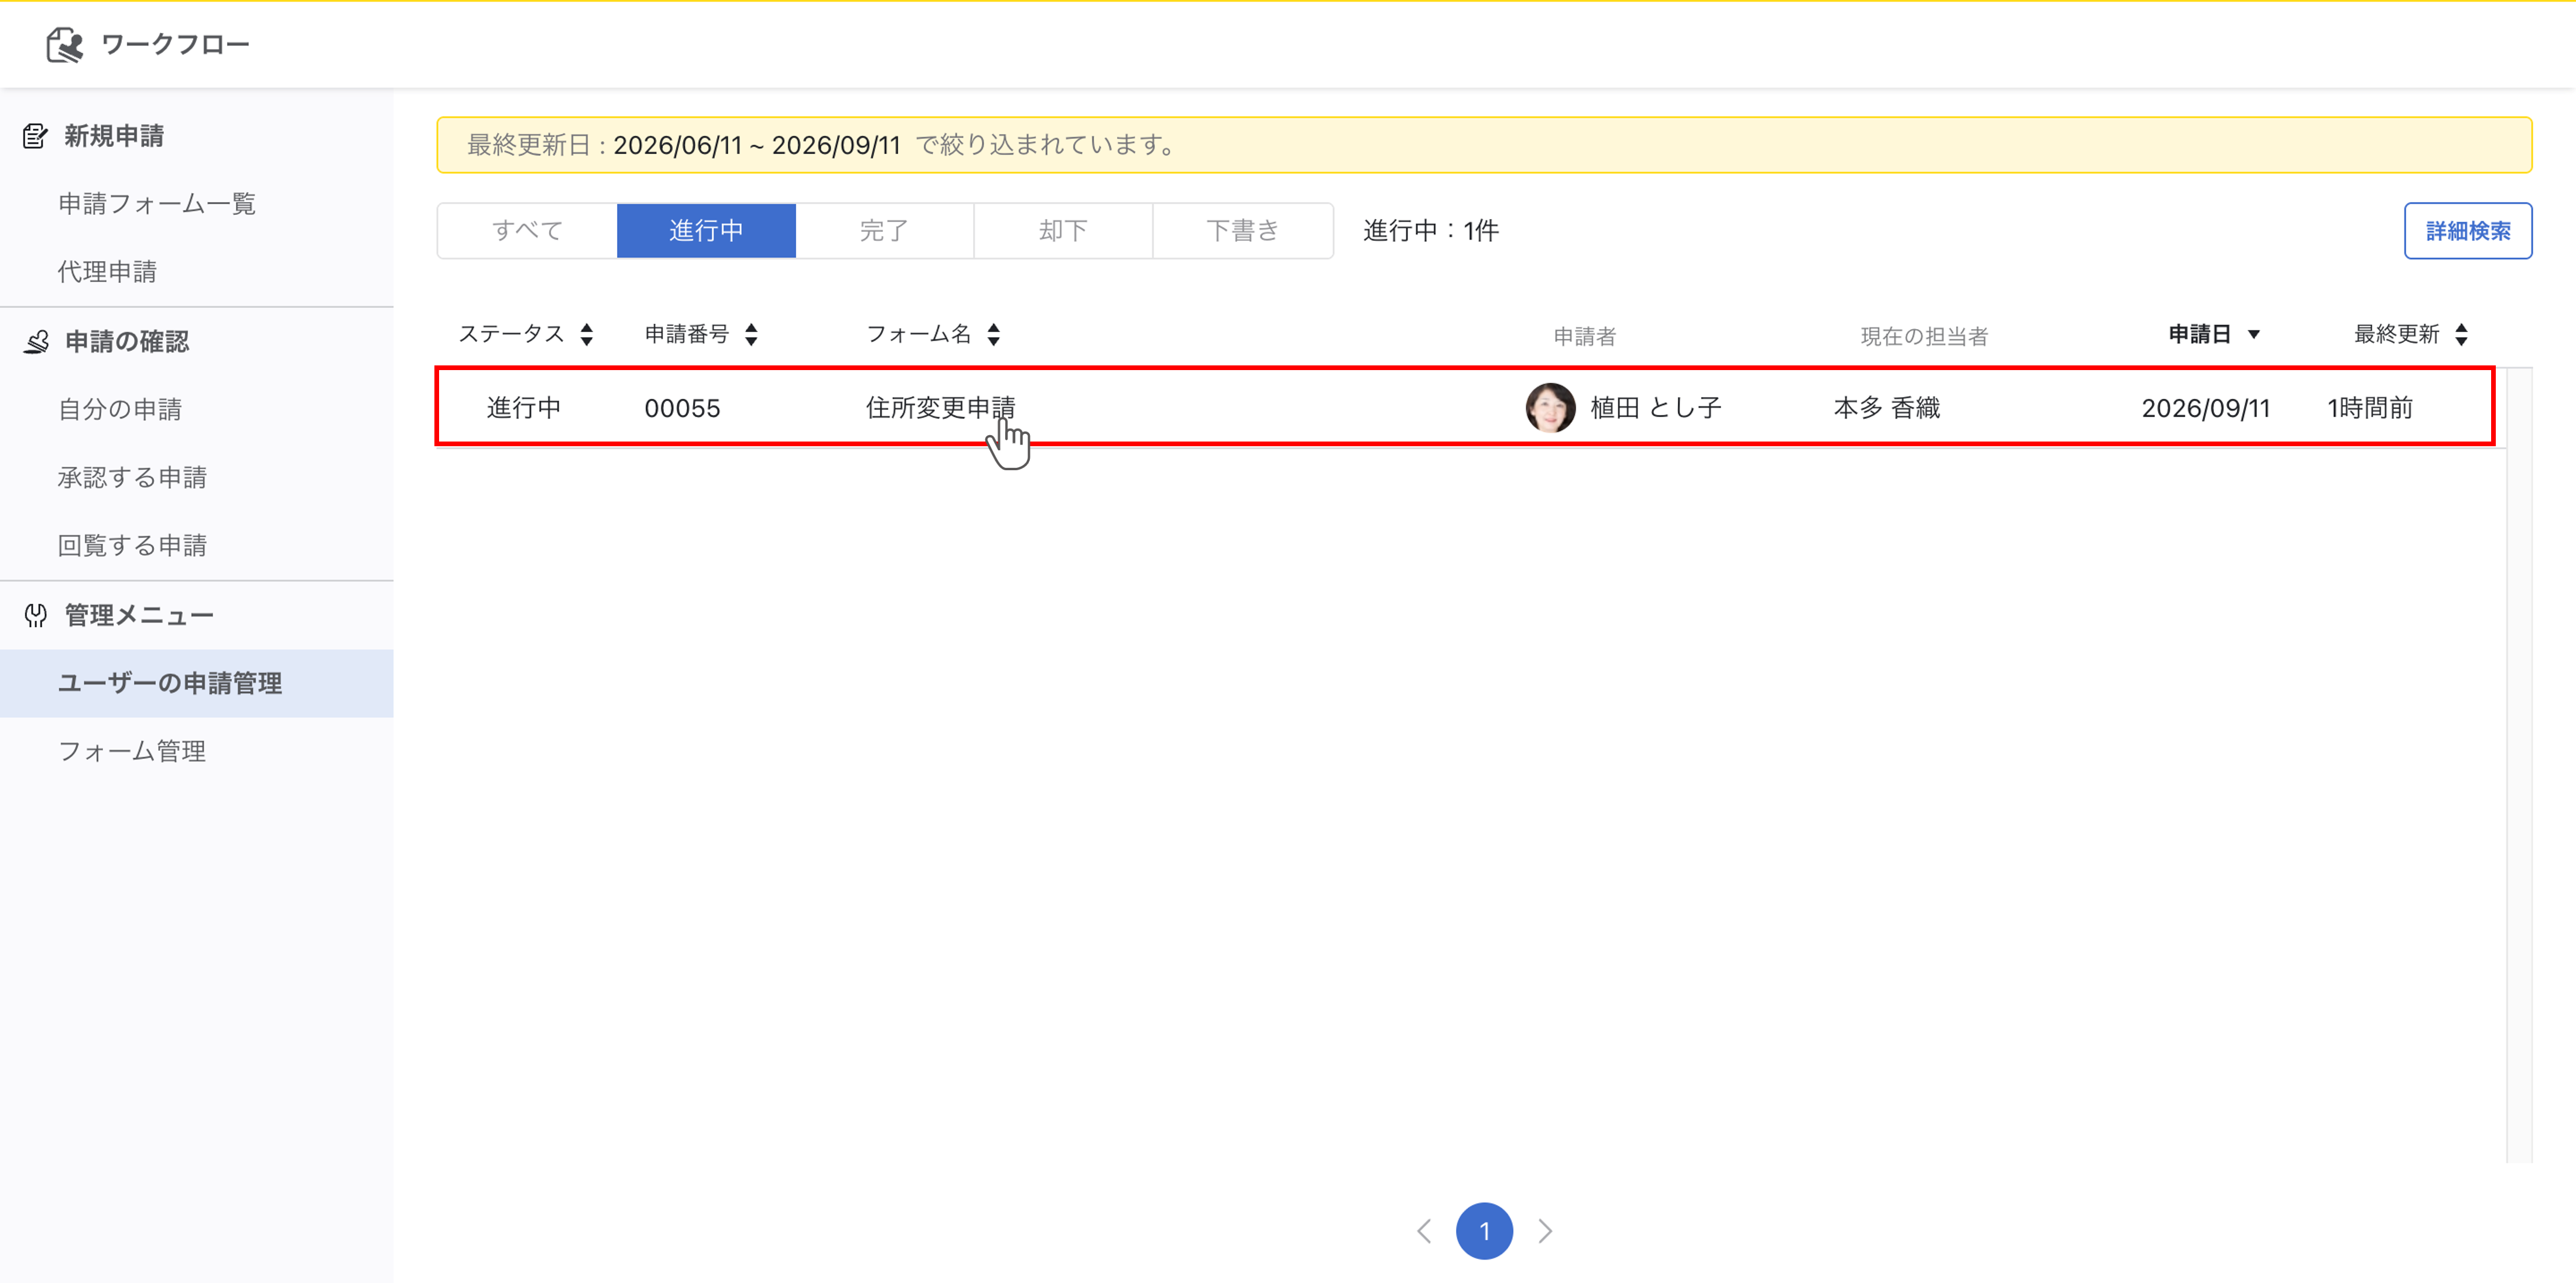Switch to the 下書き tab
This screenshot has width=2576, height=1283.
point(1243,231)
